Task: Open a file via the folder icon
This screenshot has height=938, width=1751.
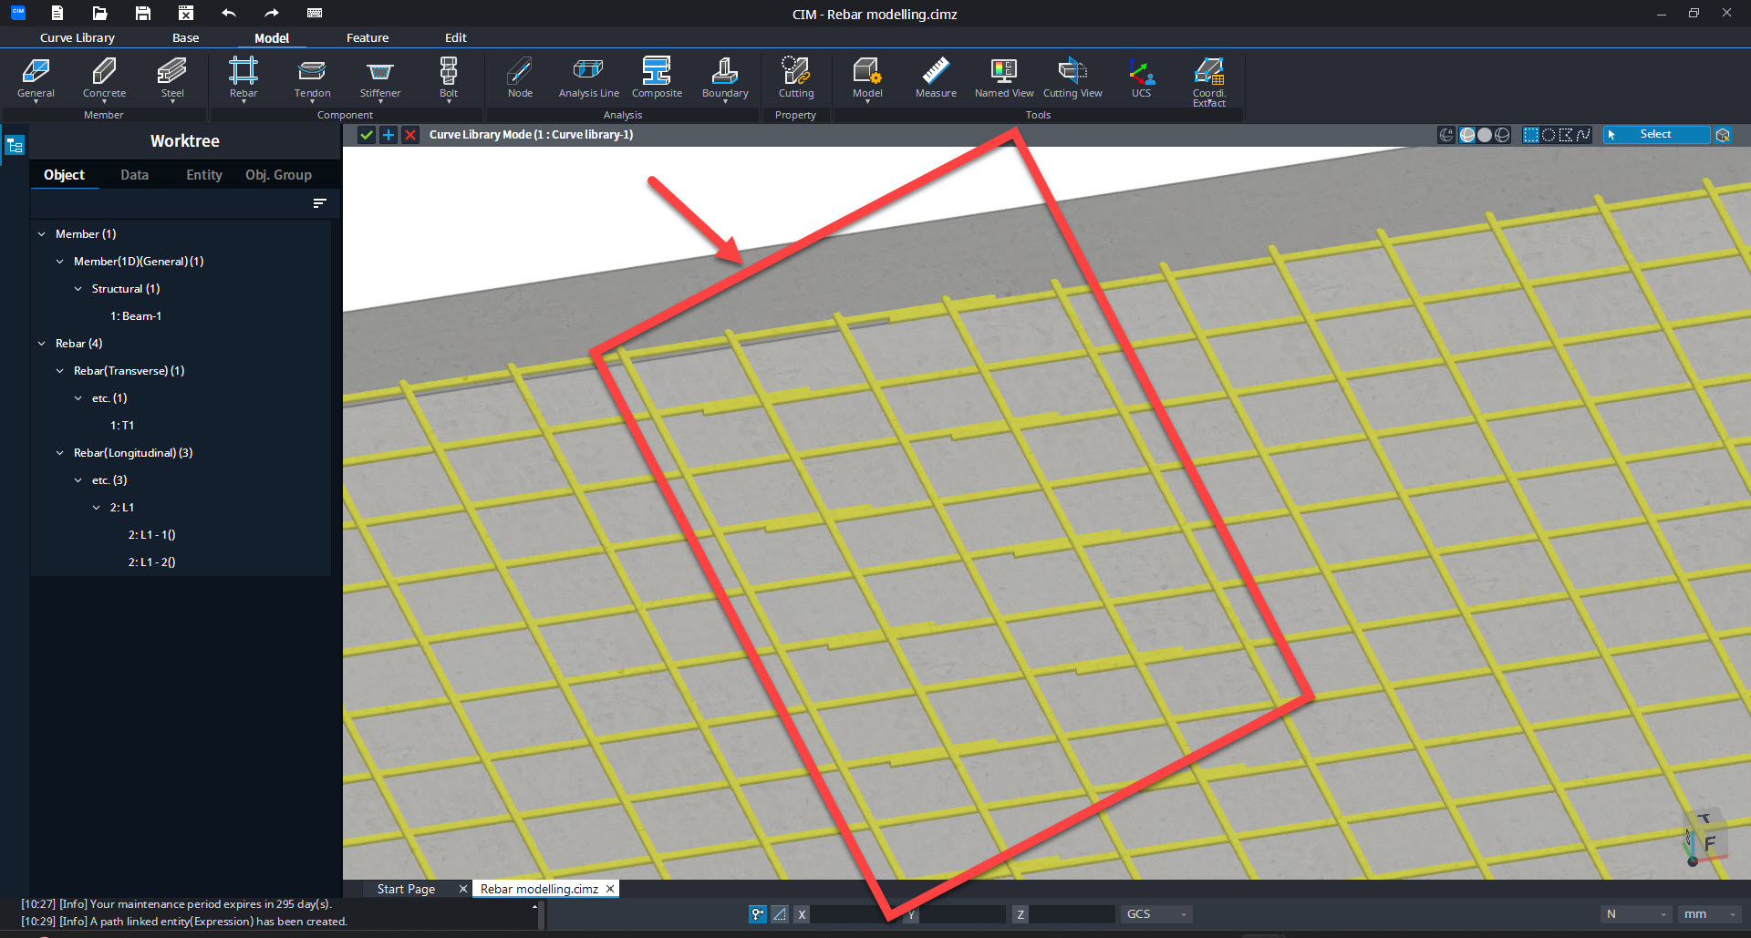Action: point(99,13)
